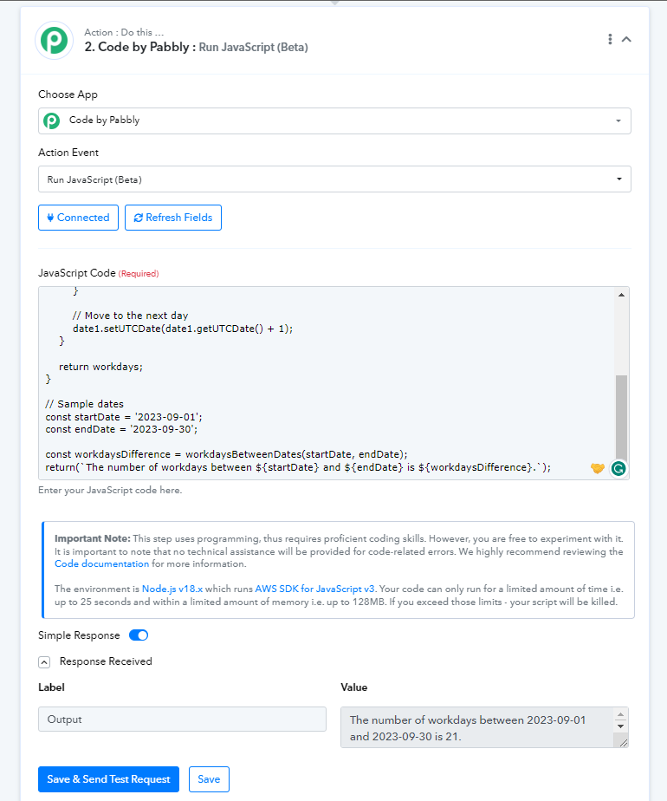Click the JavaScript code scrollbar thumb
Screen dimensions: 667x801
(621, 418)
